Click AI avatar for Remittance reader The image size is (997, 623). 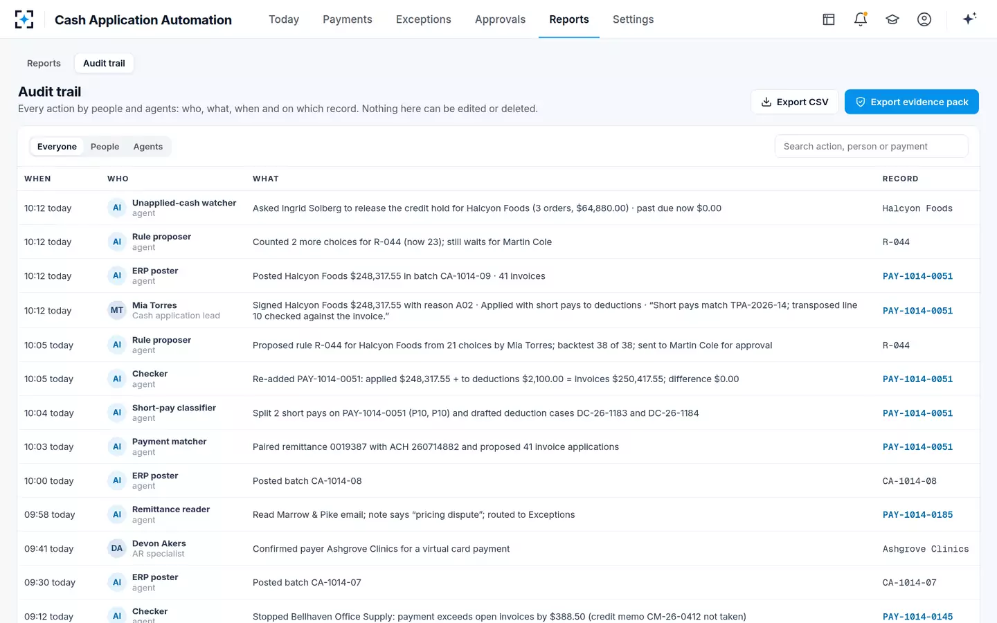(117, 514)
